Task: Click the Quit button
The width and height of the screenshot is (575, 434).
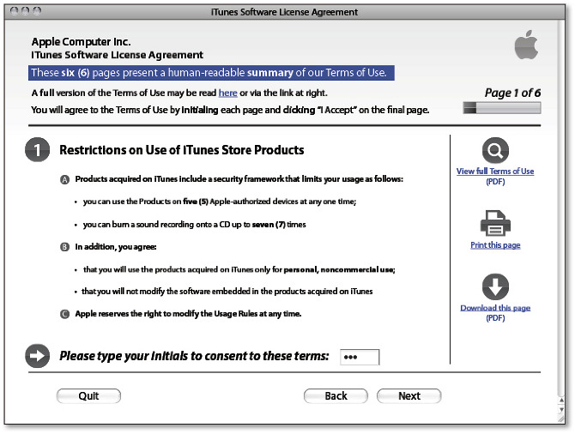Action: click(x=88, y=396)
